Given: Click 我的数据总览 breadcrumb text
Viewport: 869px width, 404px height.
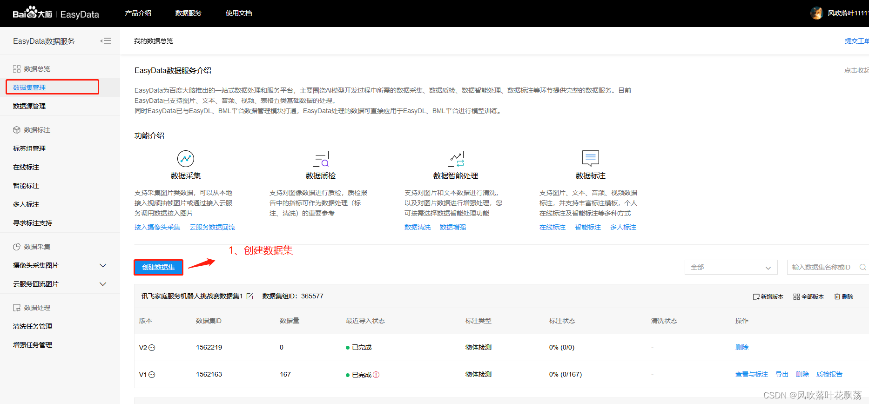Looking at the screenshot, I should 154,41.
